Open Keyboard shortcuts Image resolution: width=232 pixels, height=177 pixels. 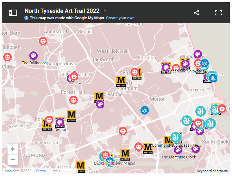(212, 171)
